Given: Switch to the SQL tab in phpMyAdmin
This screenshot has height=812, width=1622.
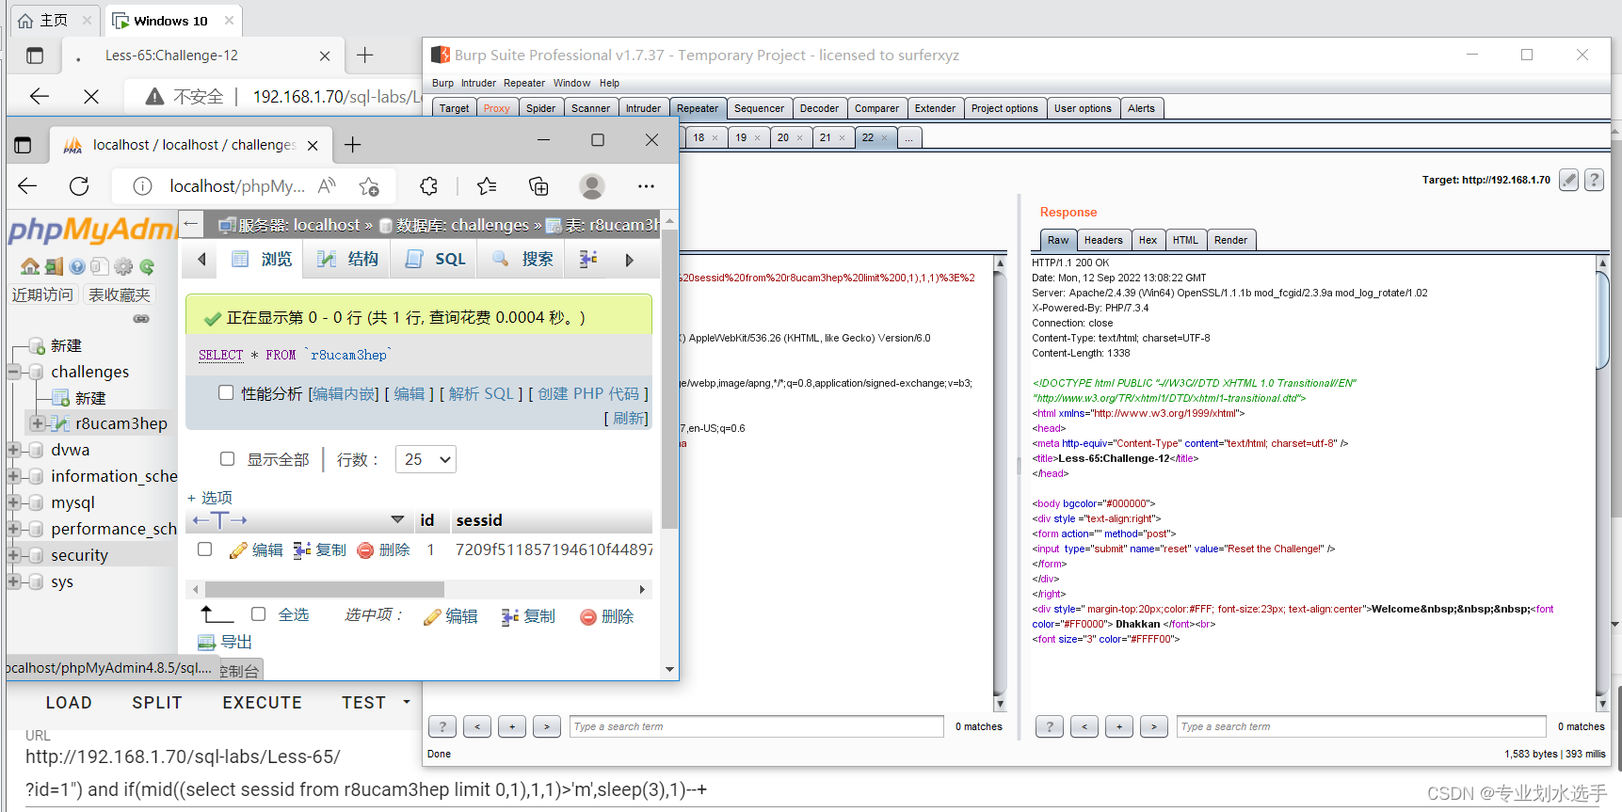Looking at the screenshot, I should pos(435,259).
